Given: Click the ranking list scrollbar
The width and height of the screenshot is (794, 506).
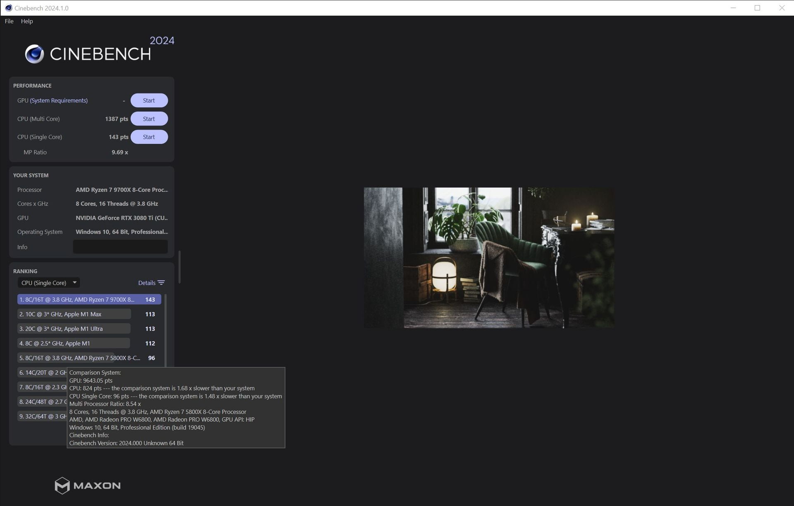Looking at the screenshot, I should pos(165,330).
